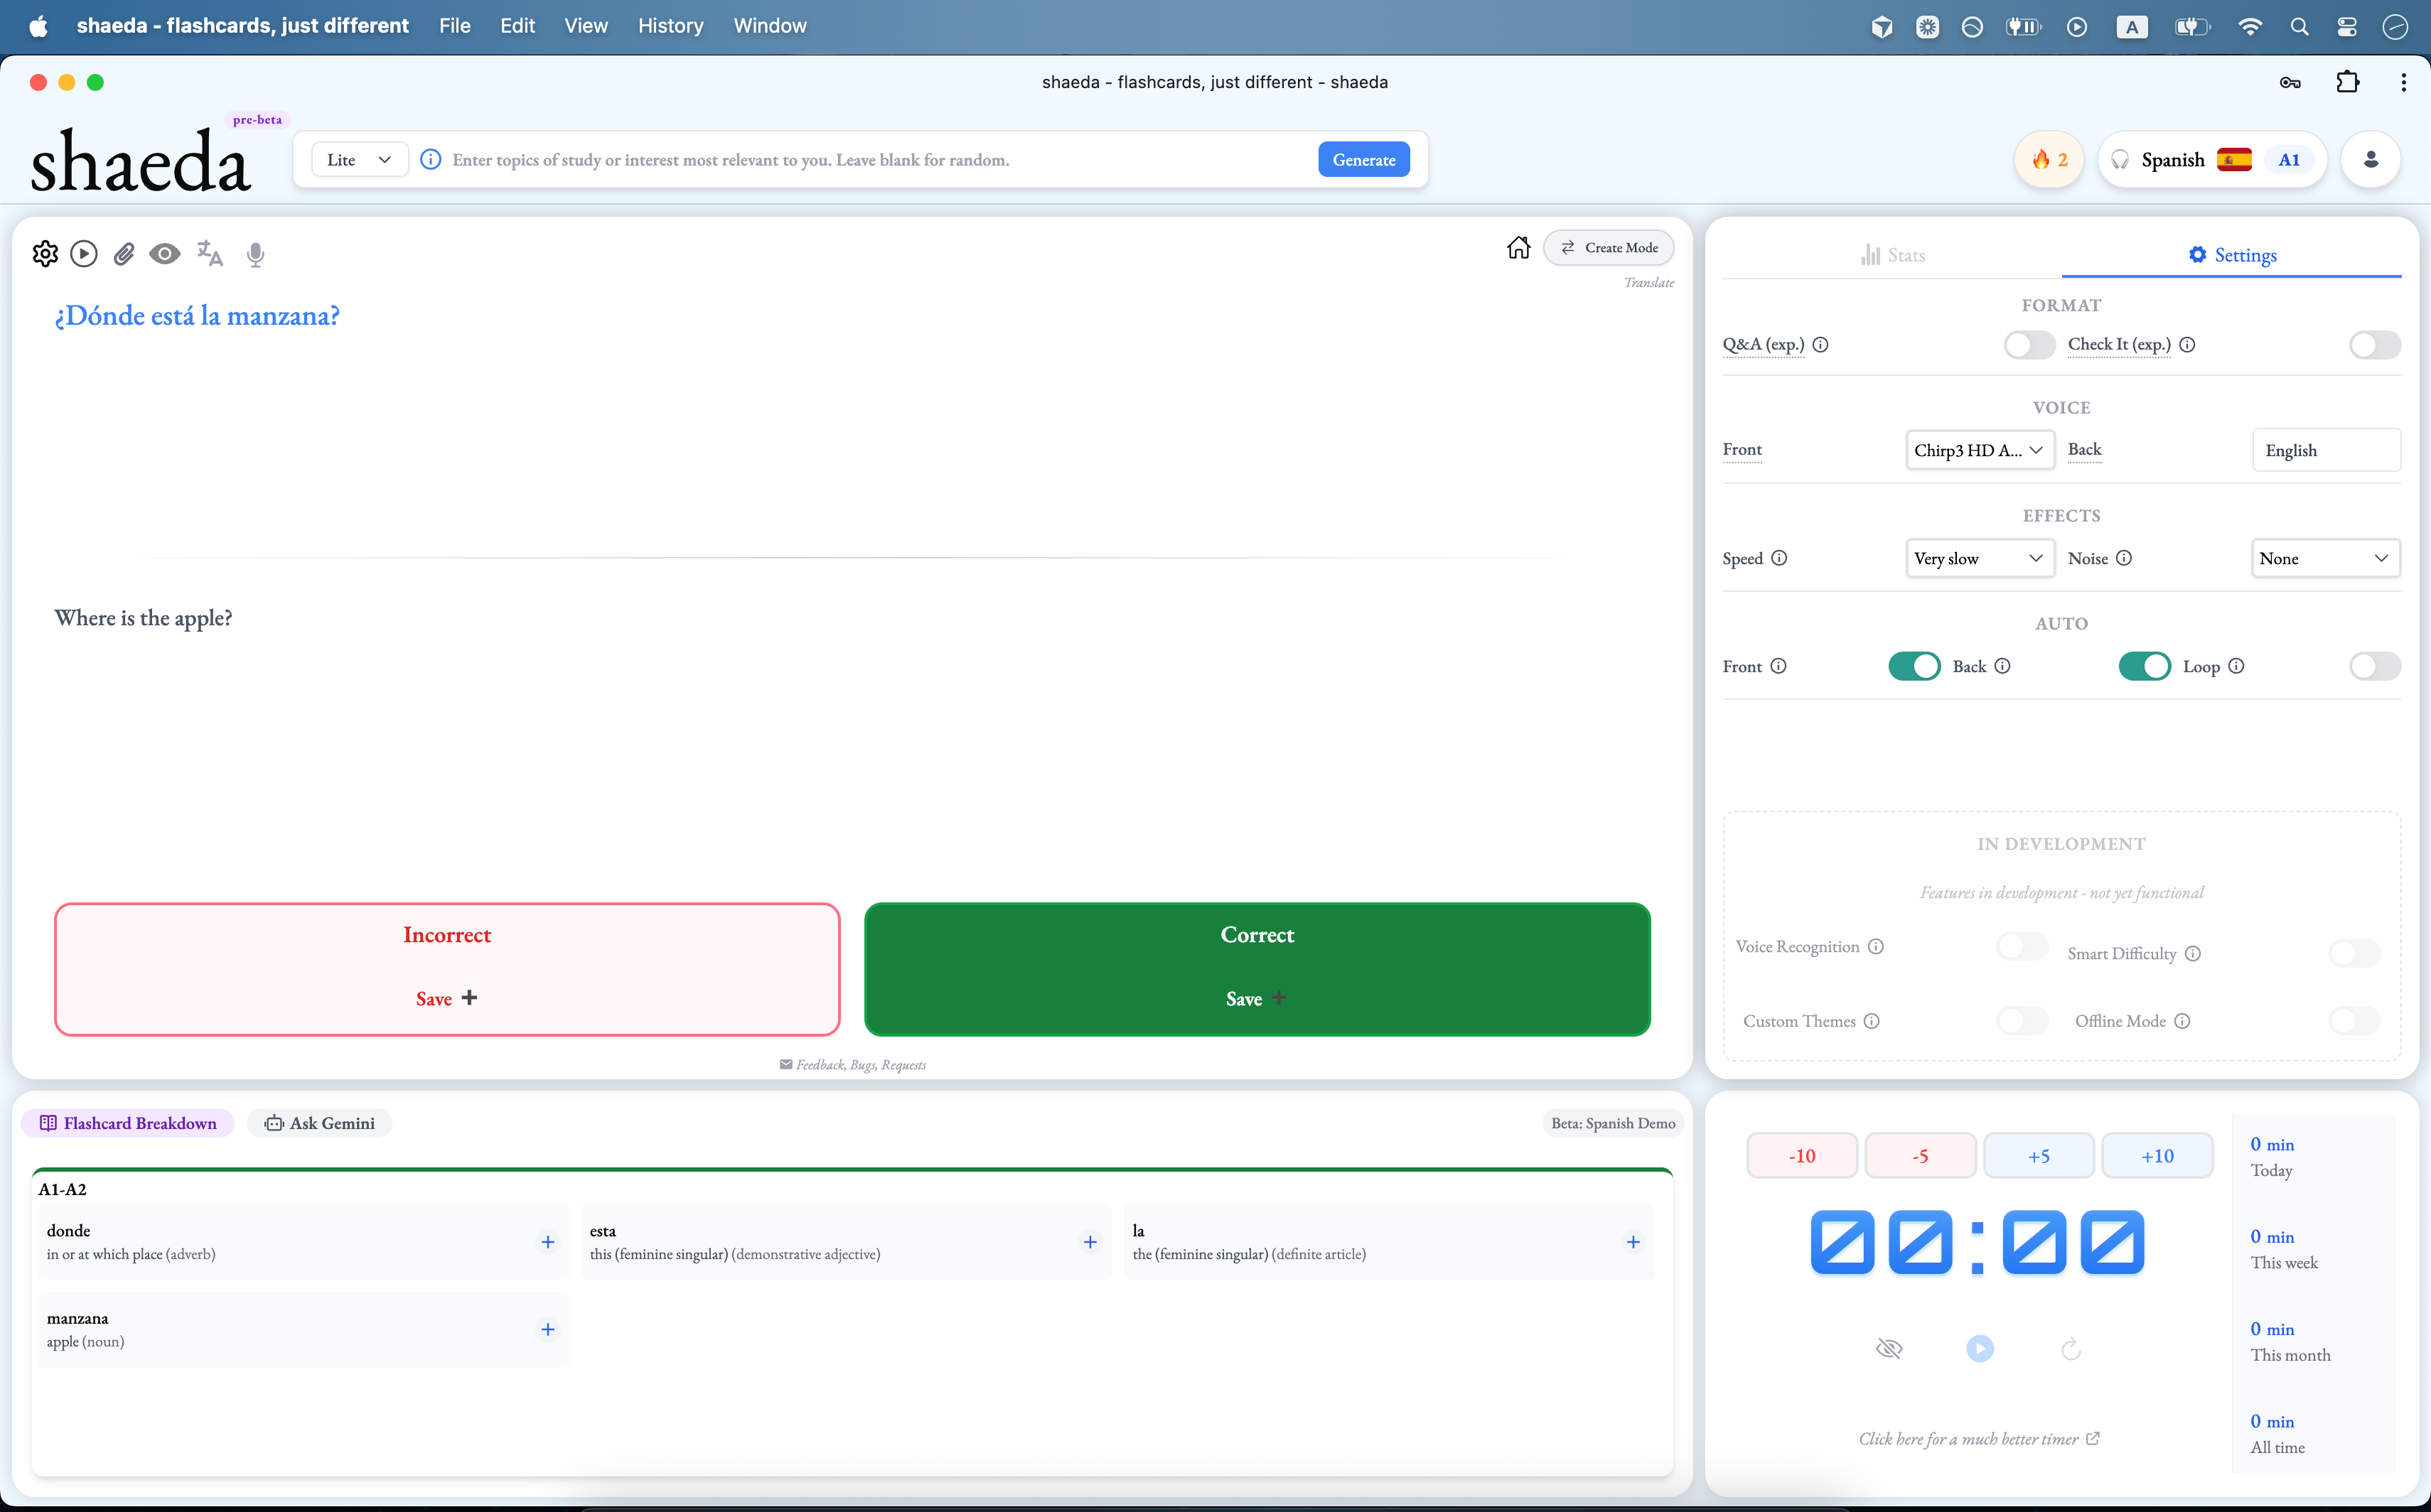The height and width of the screenshot is (1512, 2431).
Task: Click the streak flame counter
Action: pos(2048,160)
